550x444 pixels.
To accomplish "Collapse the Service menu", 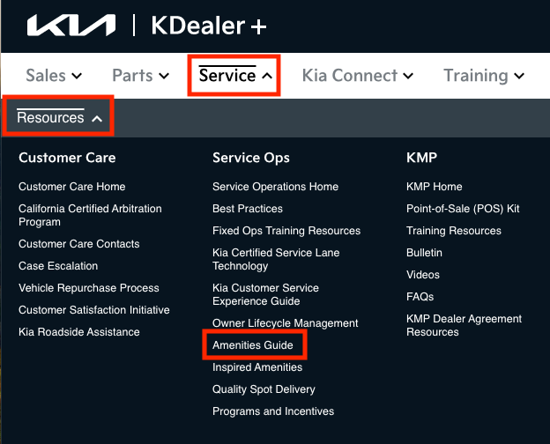I will click(234, 76).
